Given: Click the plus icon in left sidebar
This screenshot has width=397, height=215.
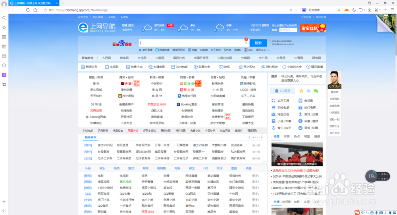Looking at the screenshot, I should tap(4, 202).
